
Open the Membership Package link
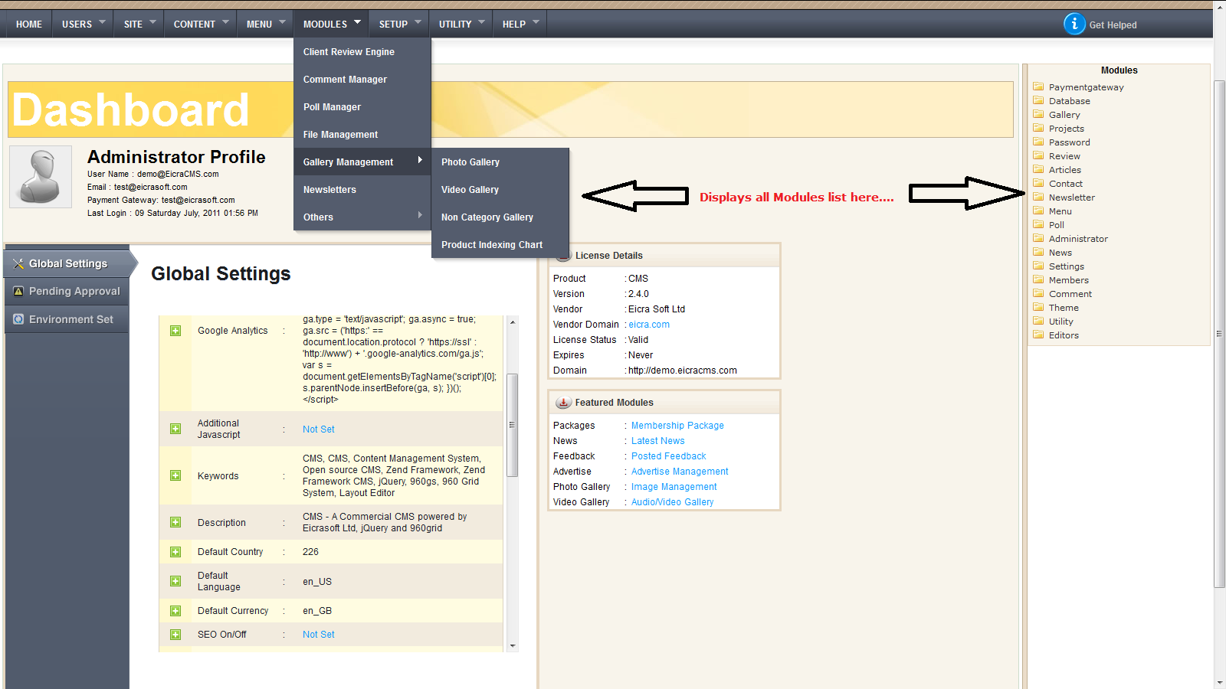pos(677,426)
